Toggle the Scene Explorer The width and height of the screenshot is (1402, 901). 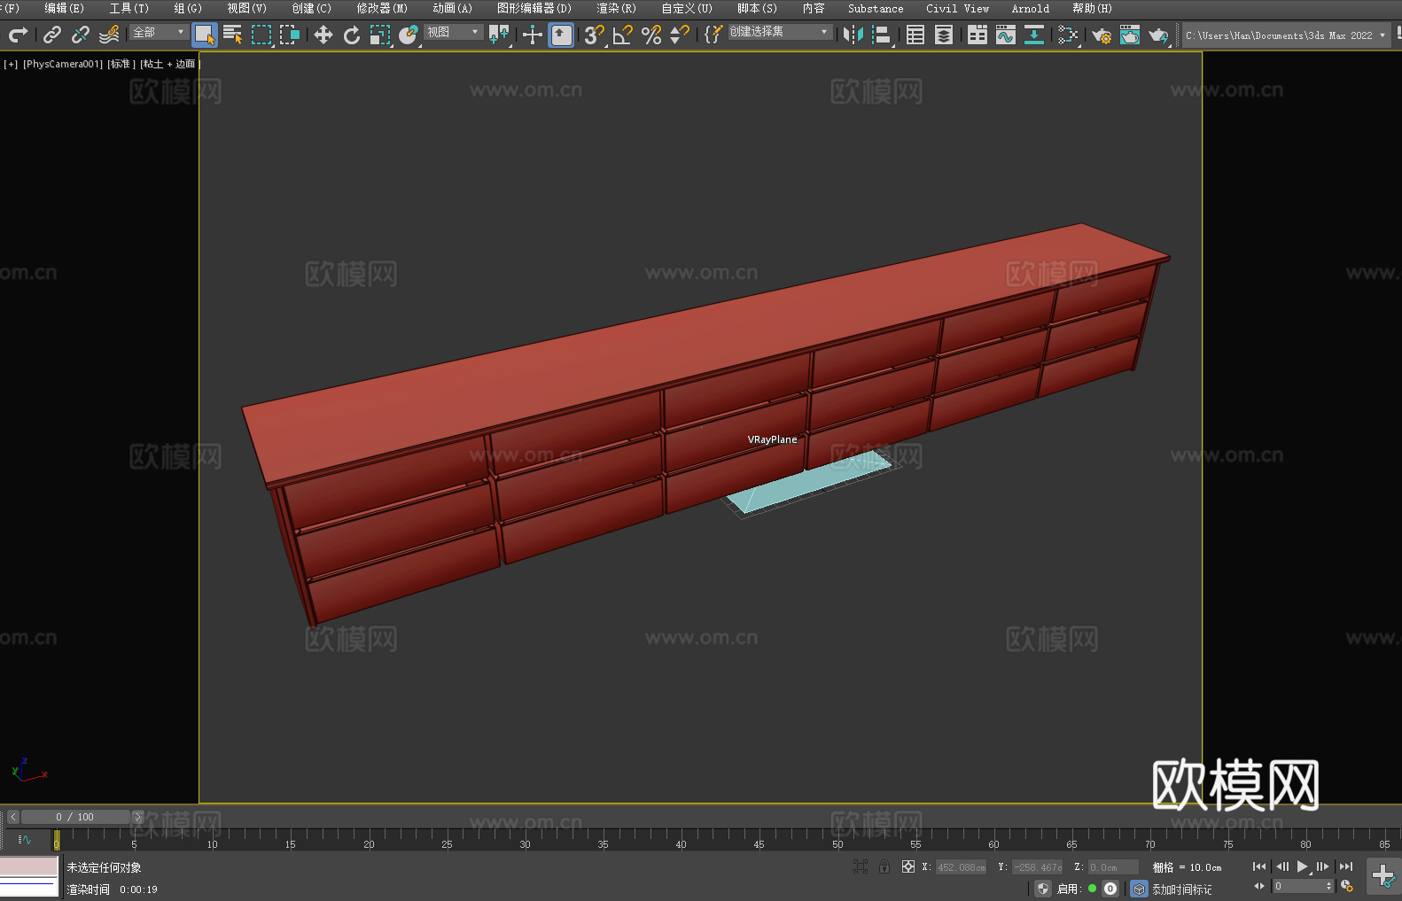915,35
